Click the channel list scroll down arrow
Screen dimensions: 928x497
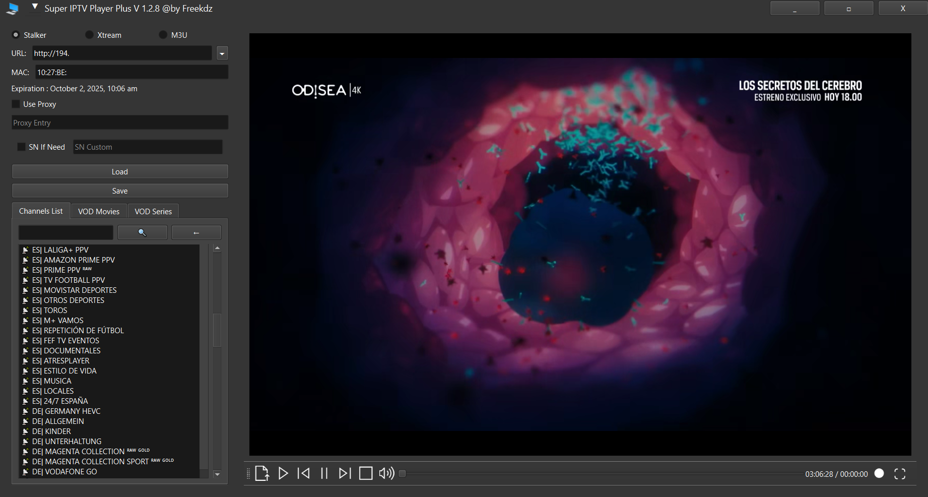click(217, 474)
